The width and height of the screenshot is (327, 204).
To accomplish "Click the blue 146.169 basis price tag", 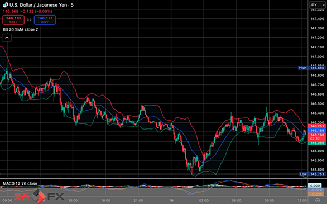I will 317,131.
